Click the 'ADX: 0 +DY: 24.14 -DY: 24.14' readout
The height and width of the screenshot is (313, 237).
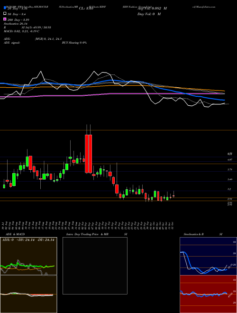click(x=28, y=240)
